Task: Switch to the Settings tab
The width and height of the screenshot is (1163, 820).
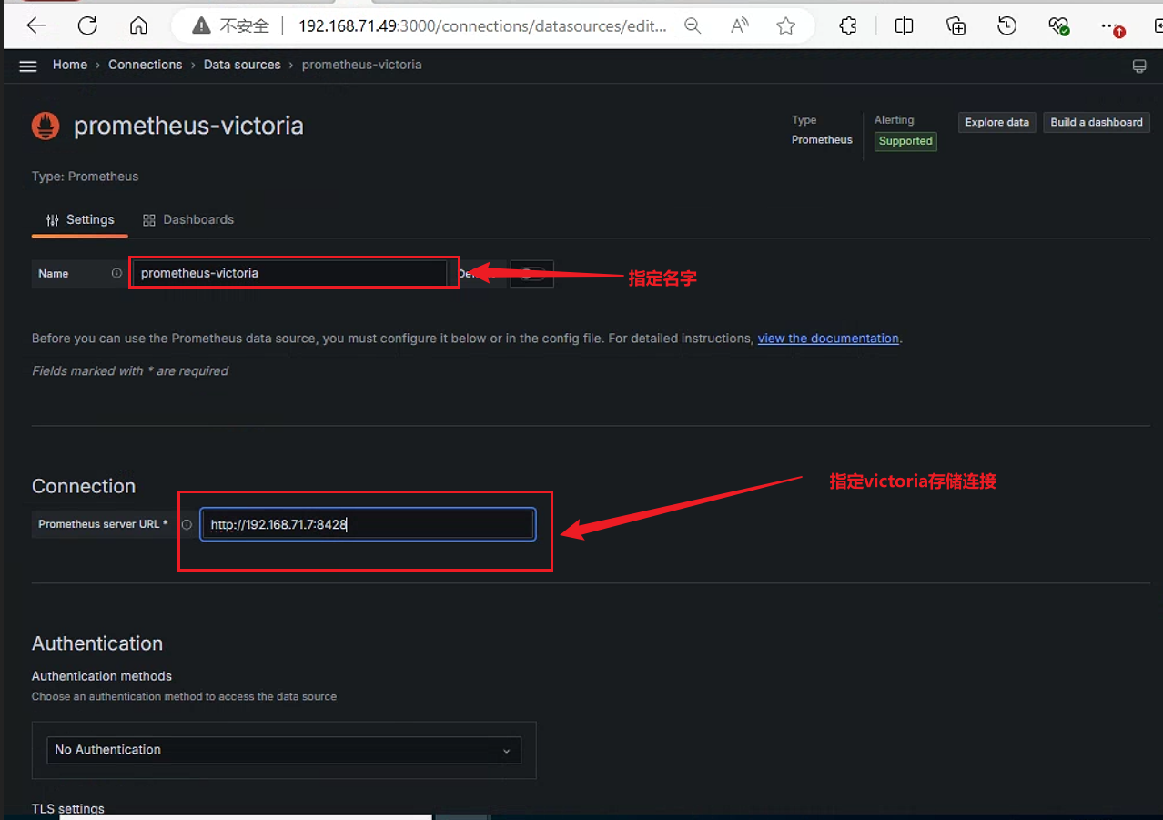Action: [80, 219]
